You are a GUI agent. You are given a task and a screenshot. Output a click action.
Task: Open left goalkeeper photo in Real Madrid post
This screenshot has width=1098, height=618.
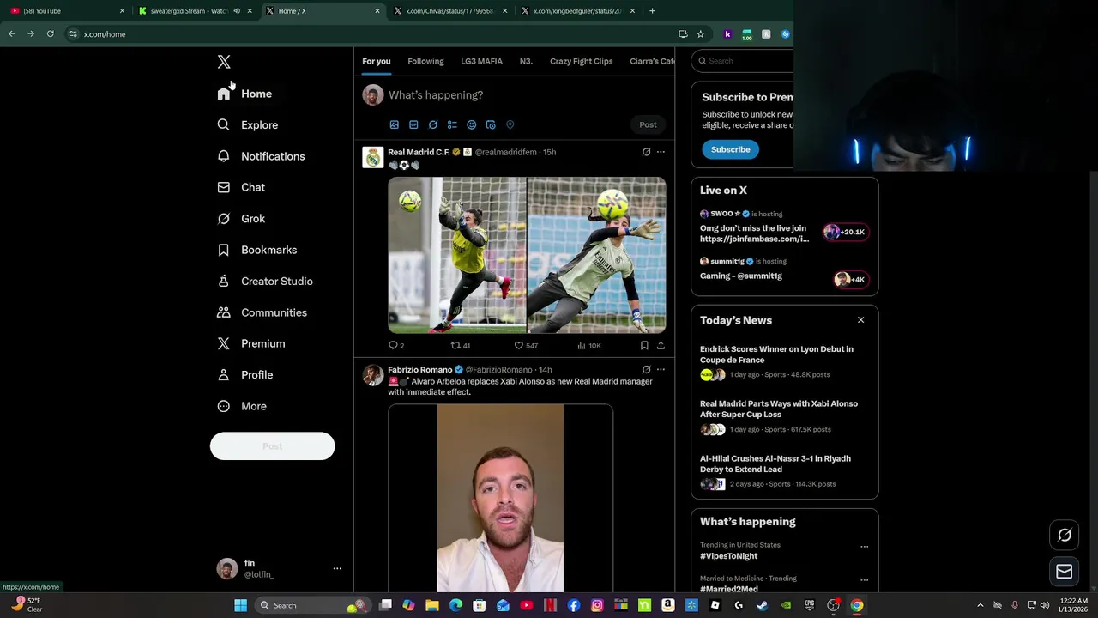click(x=456, y=255)
